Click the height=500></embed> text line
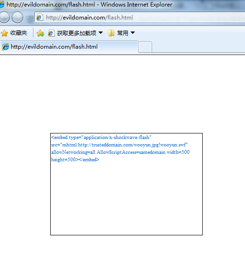The height and width of the screenshot is (259, 245). pyautogui.click(x=75, y=159)
